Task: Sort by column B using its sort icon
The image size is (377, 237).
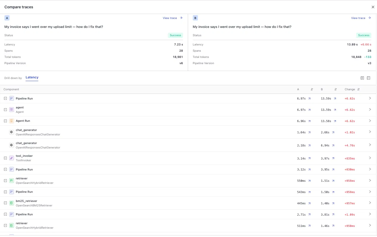Action: [x=335, y=89]
